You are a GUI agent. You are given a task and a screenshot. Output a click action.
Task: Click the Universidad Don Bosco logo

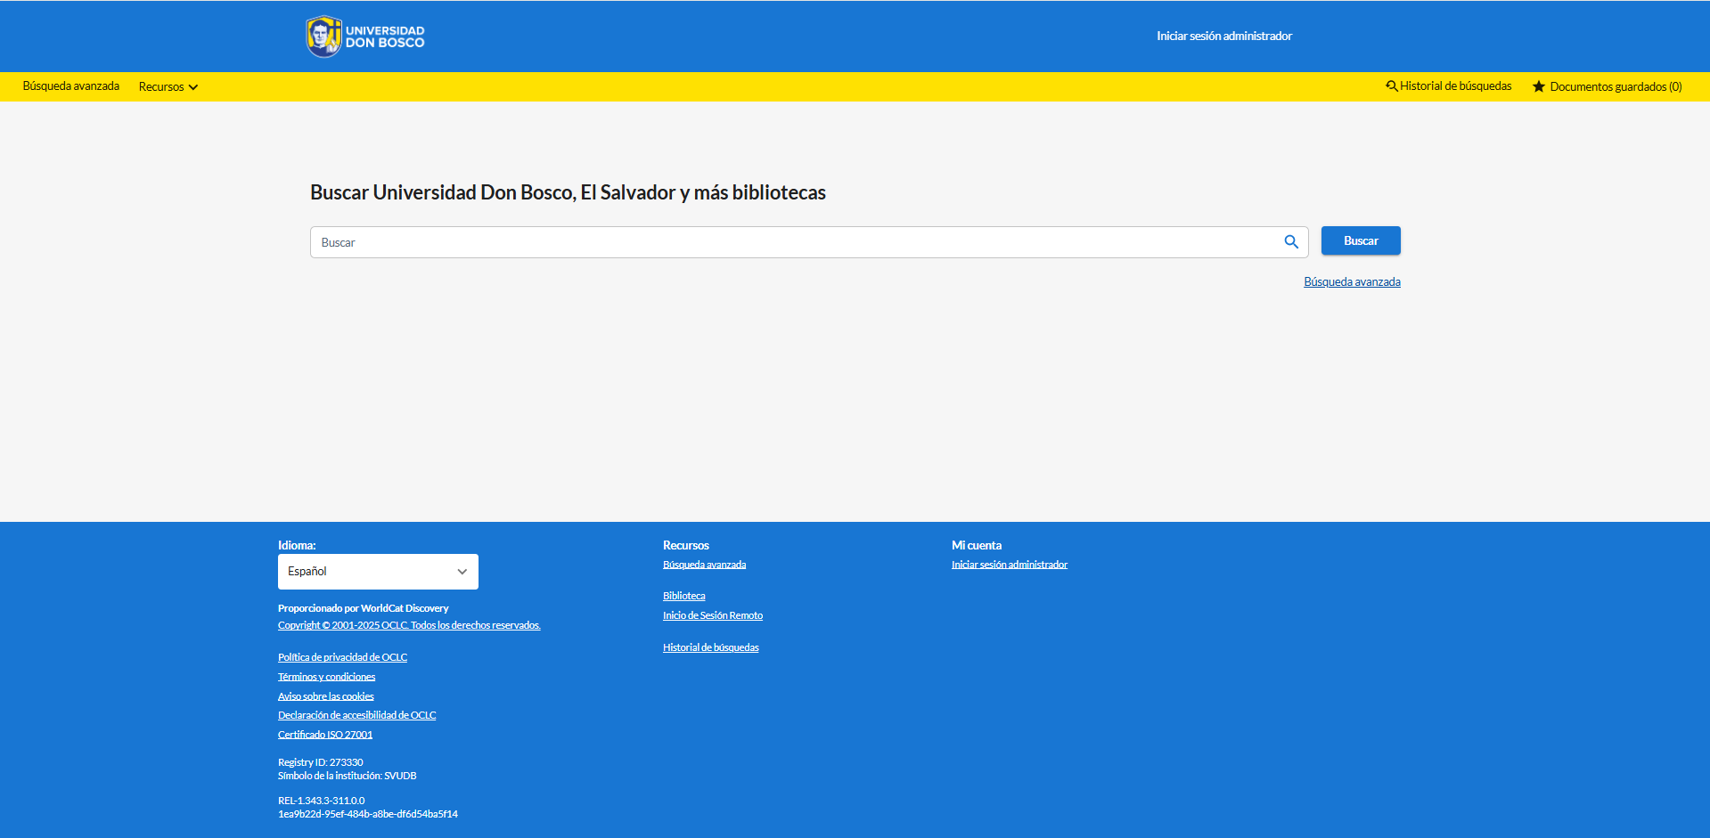click(x=365, y=37)
